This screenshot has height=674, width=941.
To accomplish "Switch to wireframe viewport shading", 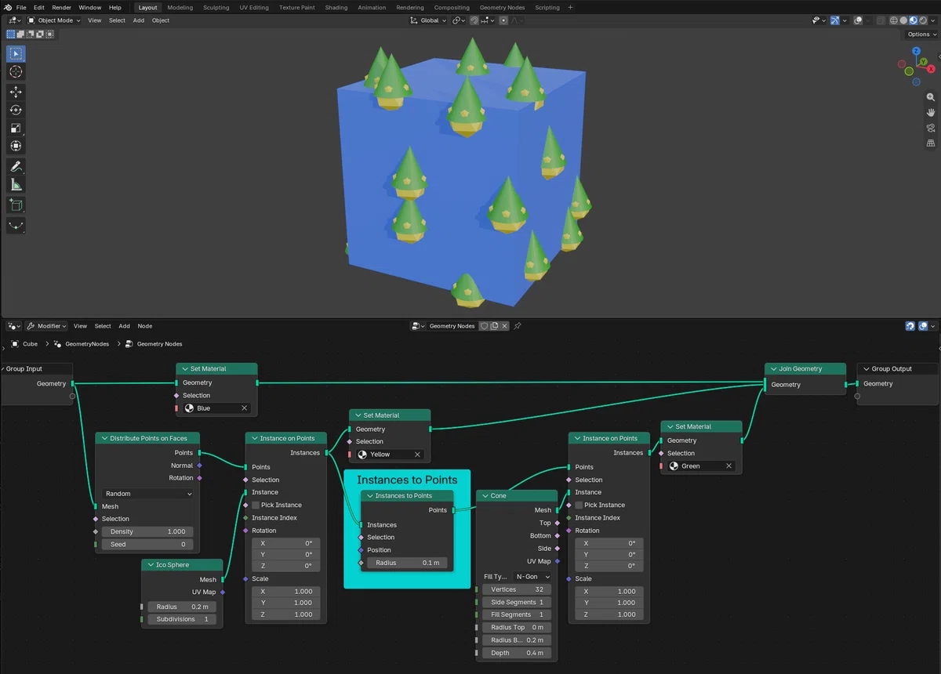I will pos(893,20).
